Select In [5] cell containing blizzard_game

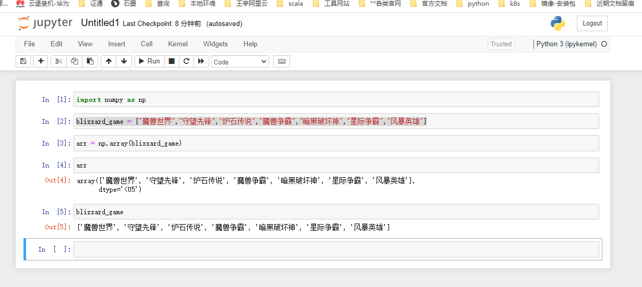(336, 212)
